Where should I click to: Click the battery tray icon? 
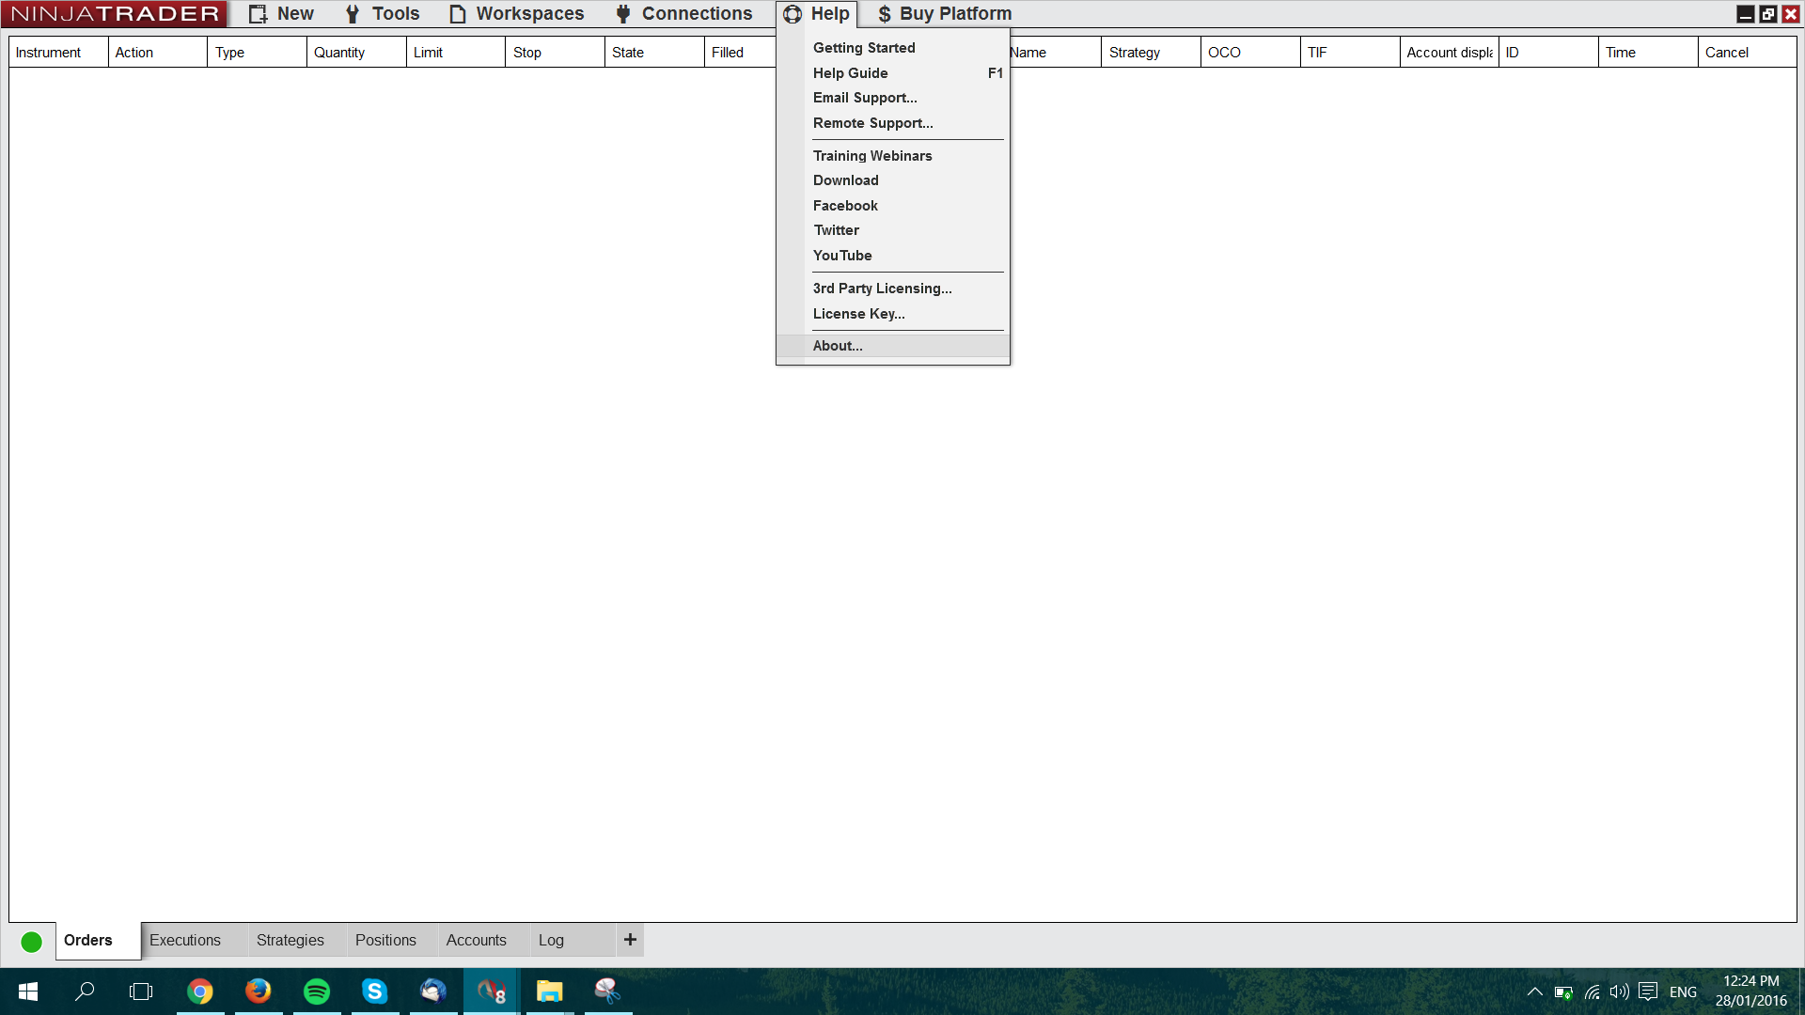[1563, 992]
